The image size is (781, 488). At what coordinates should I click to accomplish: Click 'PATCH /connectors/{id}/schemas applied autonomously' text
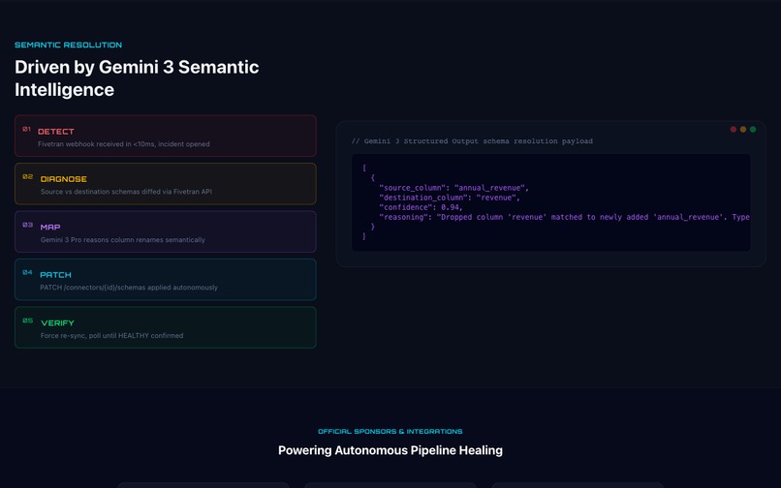[x=129, y=288]
